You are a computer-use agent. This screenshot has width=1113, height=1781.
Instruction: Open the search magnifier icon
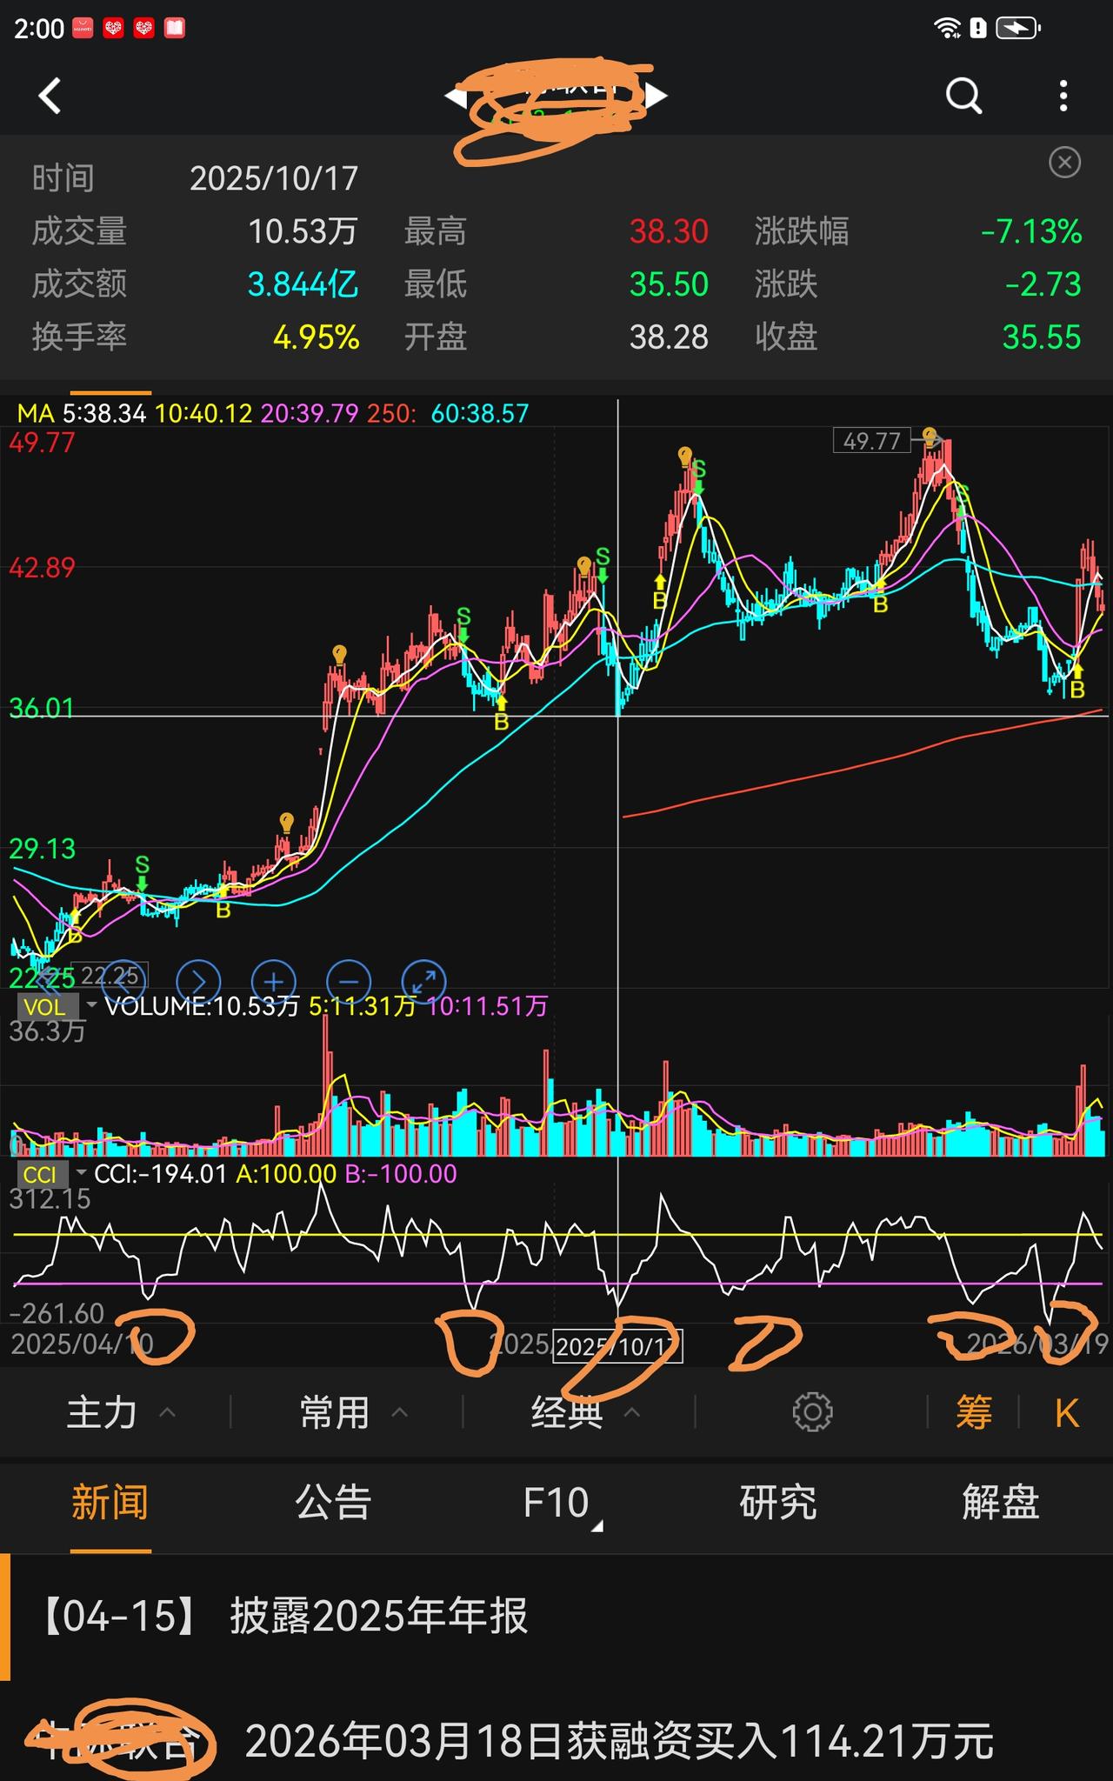click(963, 96)
